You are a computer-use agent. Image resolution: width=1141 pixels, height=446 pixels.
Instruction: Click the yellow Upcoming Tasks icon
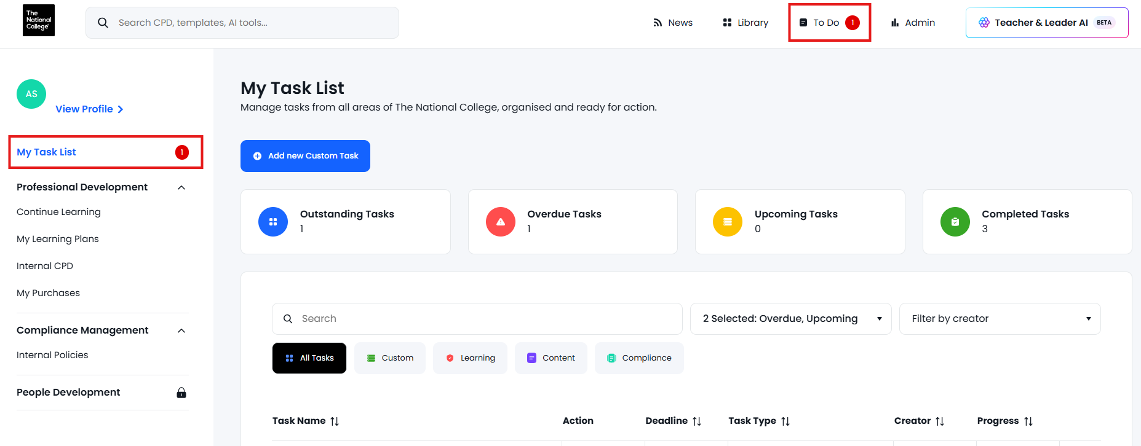(x=728, y=222)
